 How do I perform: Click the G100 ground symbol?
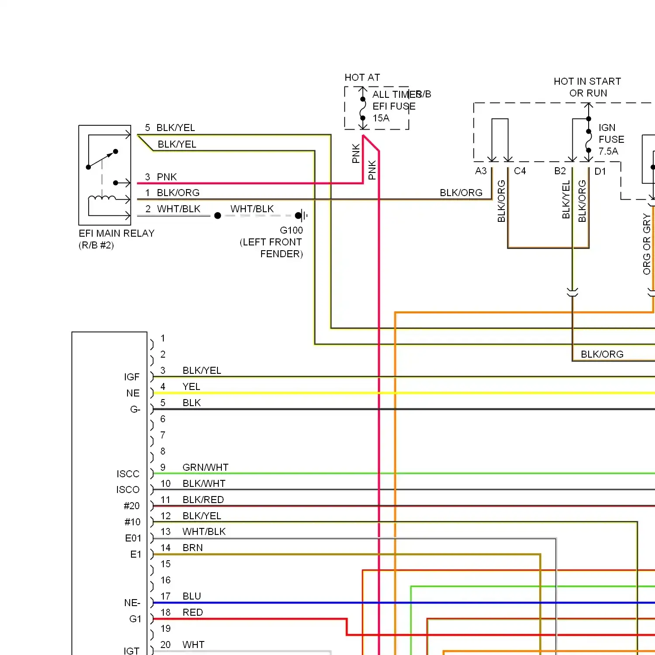(x=301, y=215)
